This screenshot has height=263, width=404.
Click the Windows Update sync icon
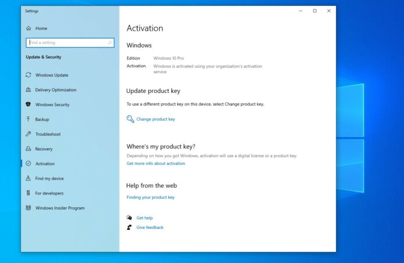(x=28, y=75)
